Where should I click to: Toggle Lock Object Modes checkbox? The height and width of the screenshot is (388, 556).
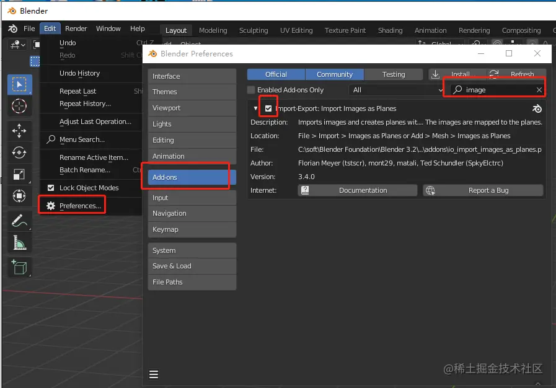tap(51, 188)
